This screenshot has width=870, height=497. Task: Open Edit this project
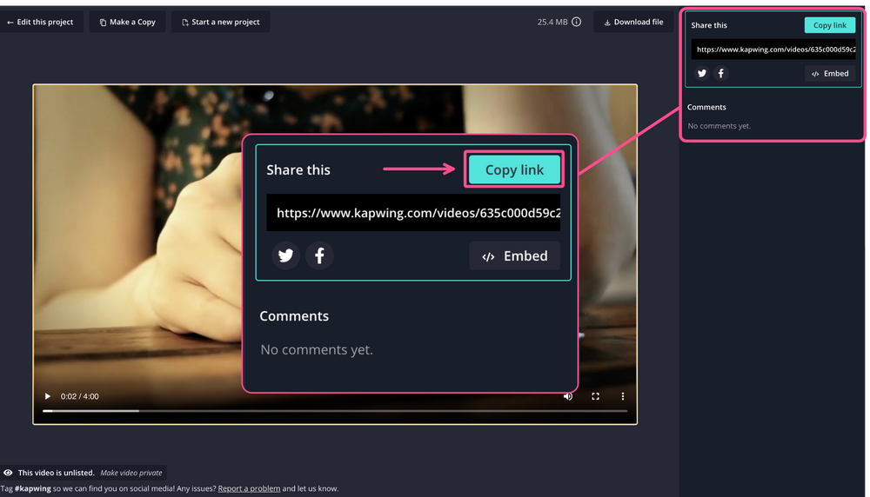pos(41,22)
